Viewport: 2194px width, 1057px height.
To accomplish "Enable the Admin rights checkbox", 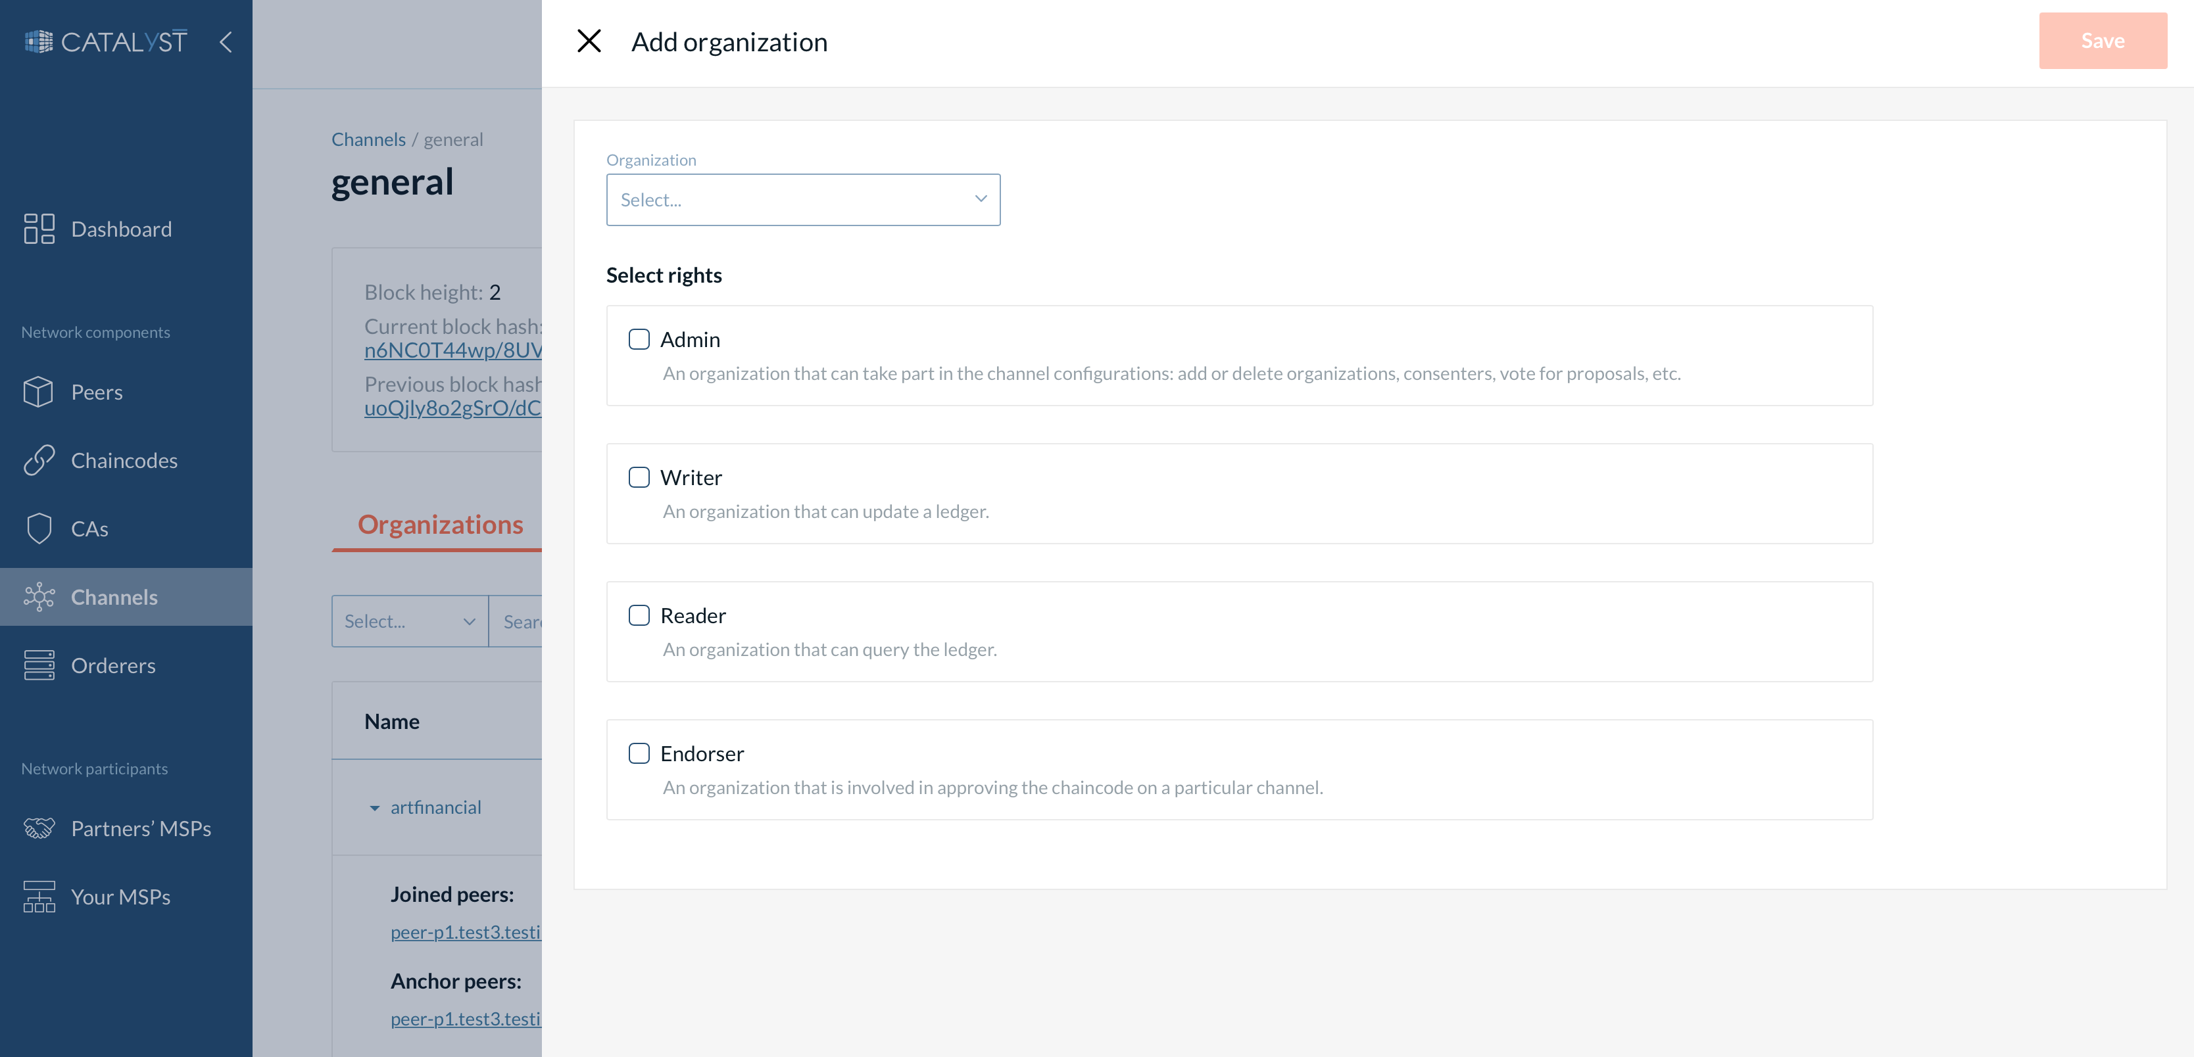I will point(639,340).
